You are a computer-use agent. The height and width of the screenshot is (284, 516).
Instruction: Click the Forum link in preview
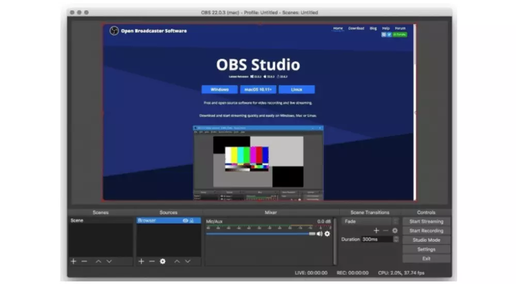pos(400,28)
